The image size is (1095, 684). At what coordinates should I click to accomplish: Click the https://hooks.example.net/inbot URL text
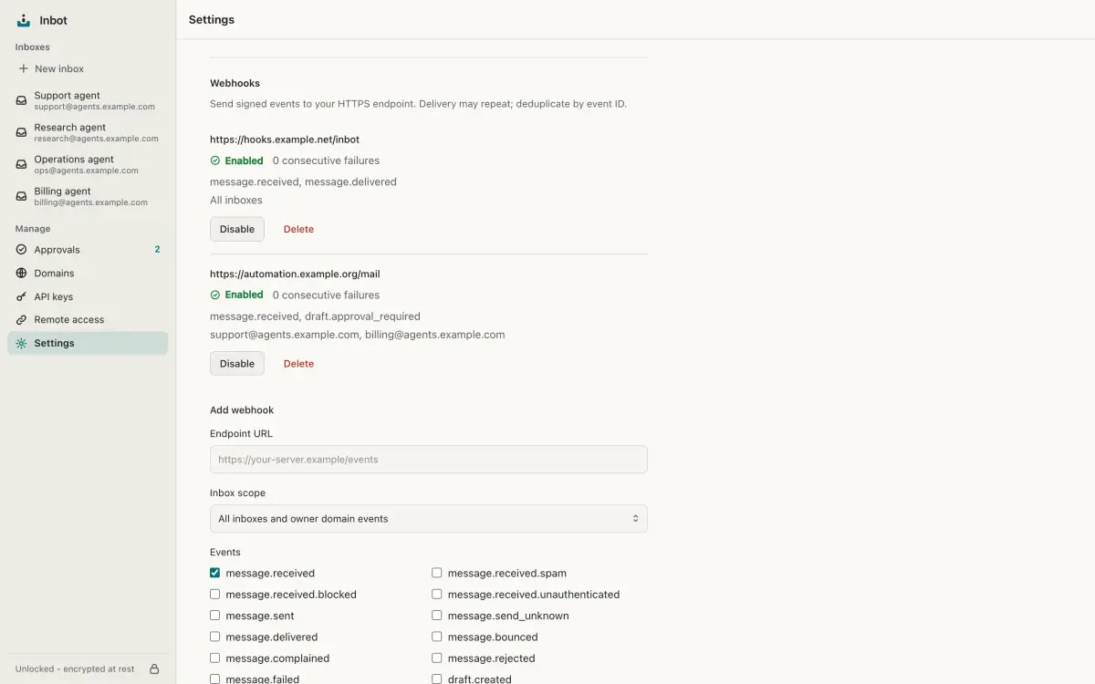285,140
